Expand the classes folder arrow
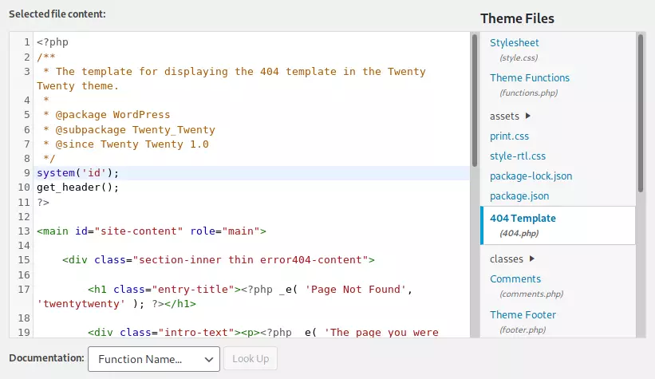 [x=532, y=259]
